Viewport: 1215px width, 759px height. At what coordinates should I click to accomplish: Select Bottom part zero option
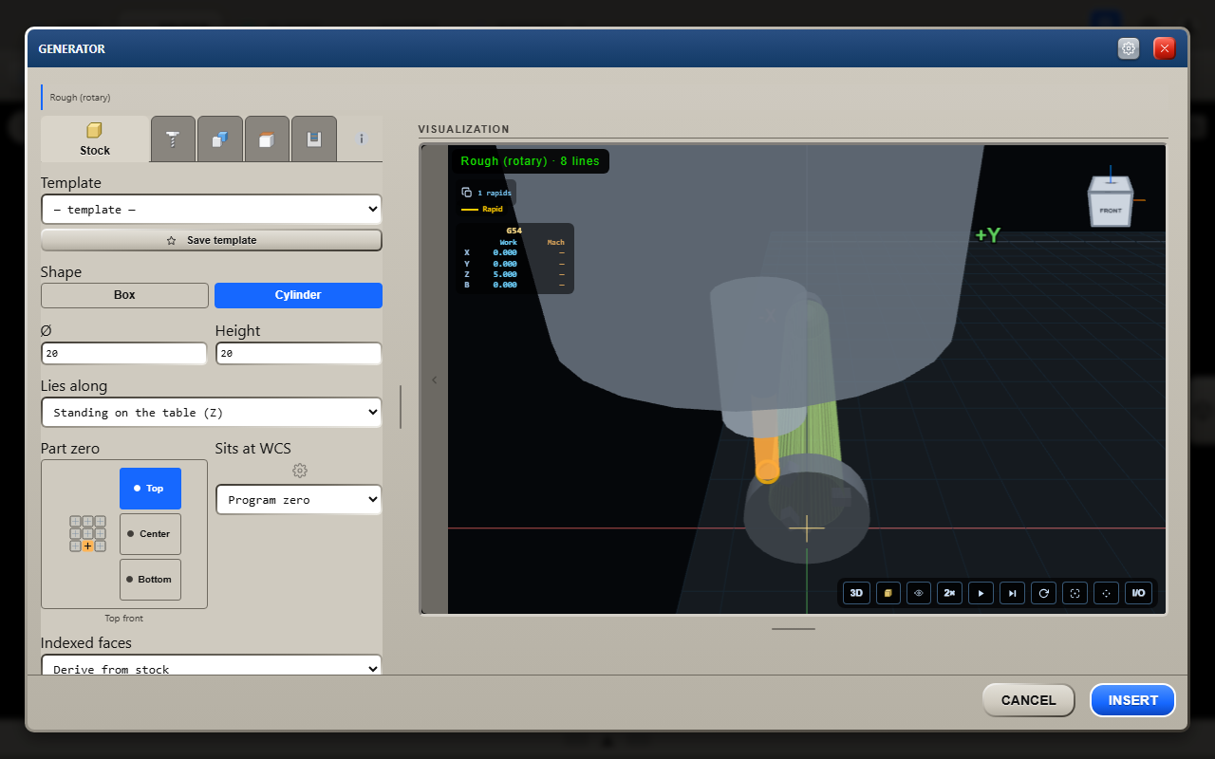coord(150,580)
